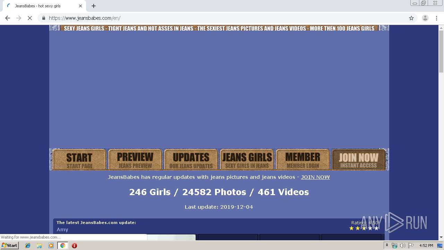Open File Explorer folder on taskbar
The height and width of the screenshot is (250, 444).
click(39, 245)
